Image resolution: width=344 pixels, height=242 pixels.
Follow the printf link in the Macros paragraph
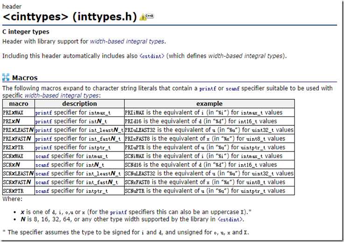(208, 89)
